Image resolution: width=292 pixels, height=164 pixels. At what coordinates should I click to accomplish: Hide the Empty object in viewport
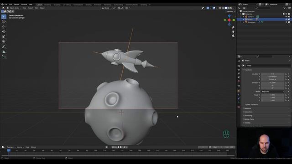coord(287,19)
